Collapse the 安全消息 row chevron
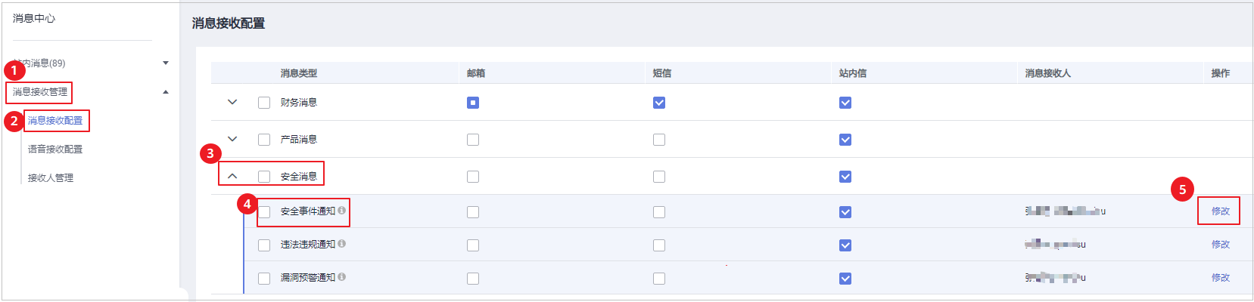 click(x=232, y=176)
